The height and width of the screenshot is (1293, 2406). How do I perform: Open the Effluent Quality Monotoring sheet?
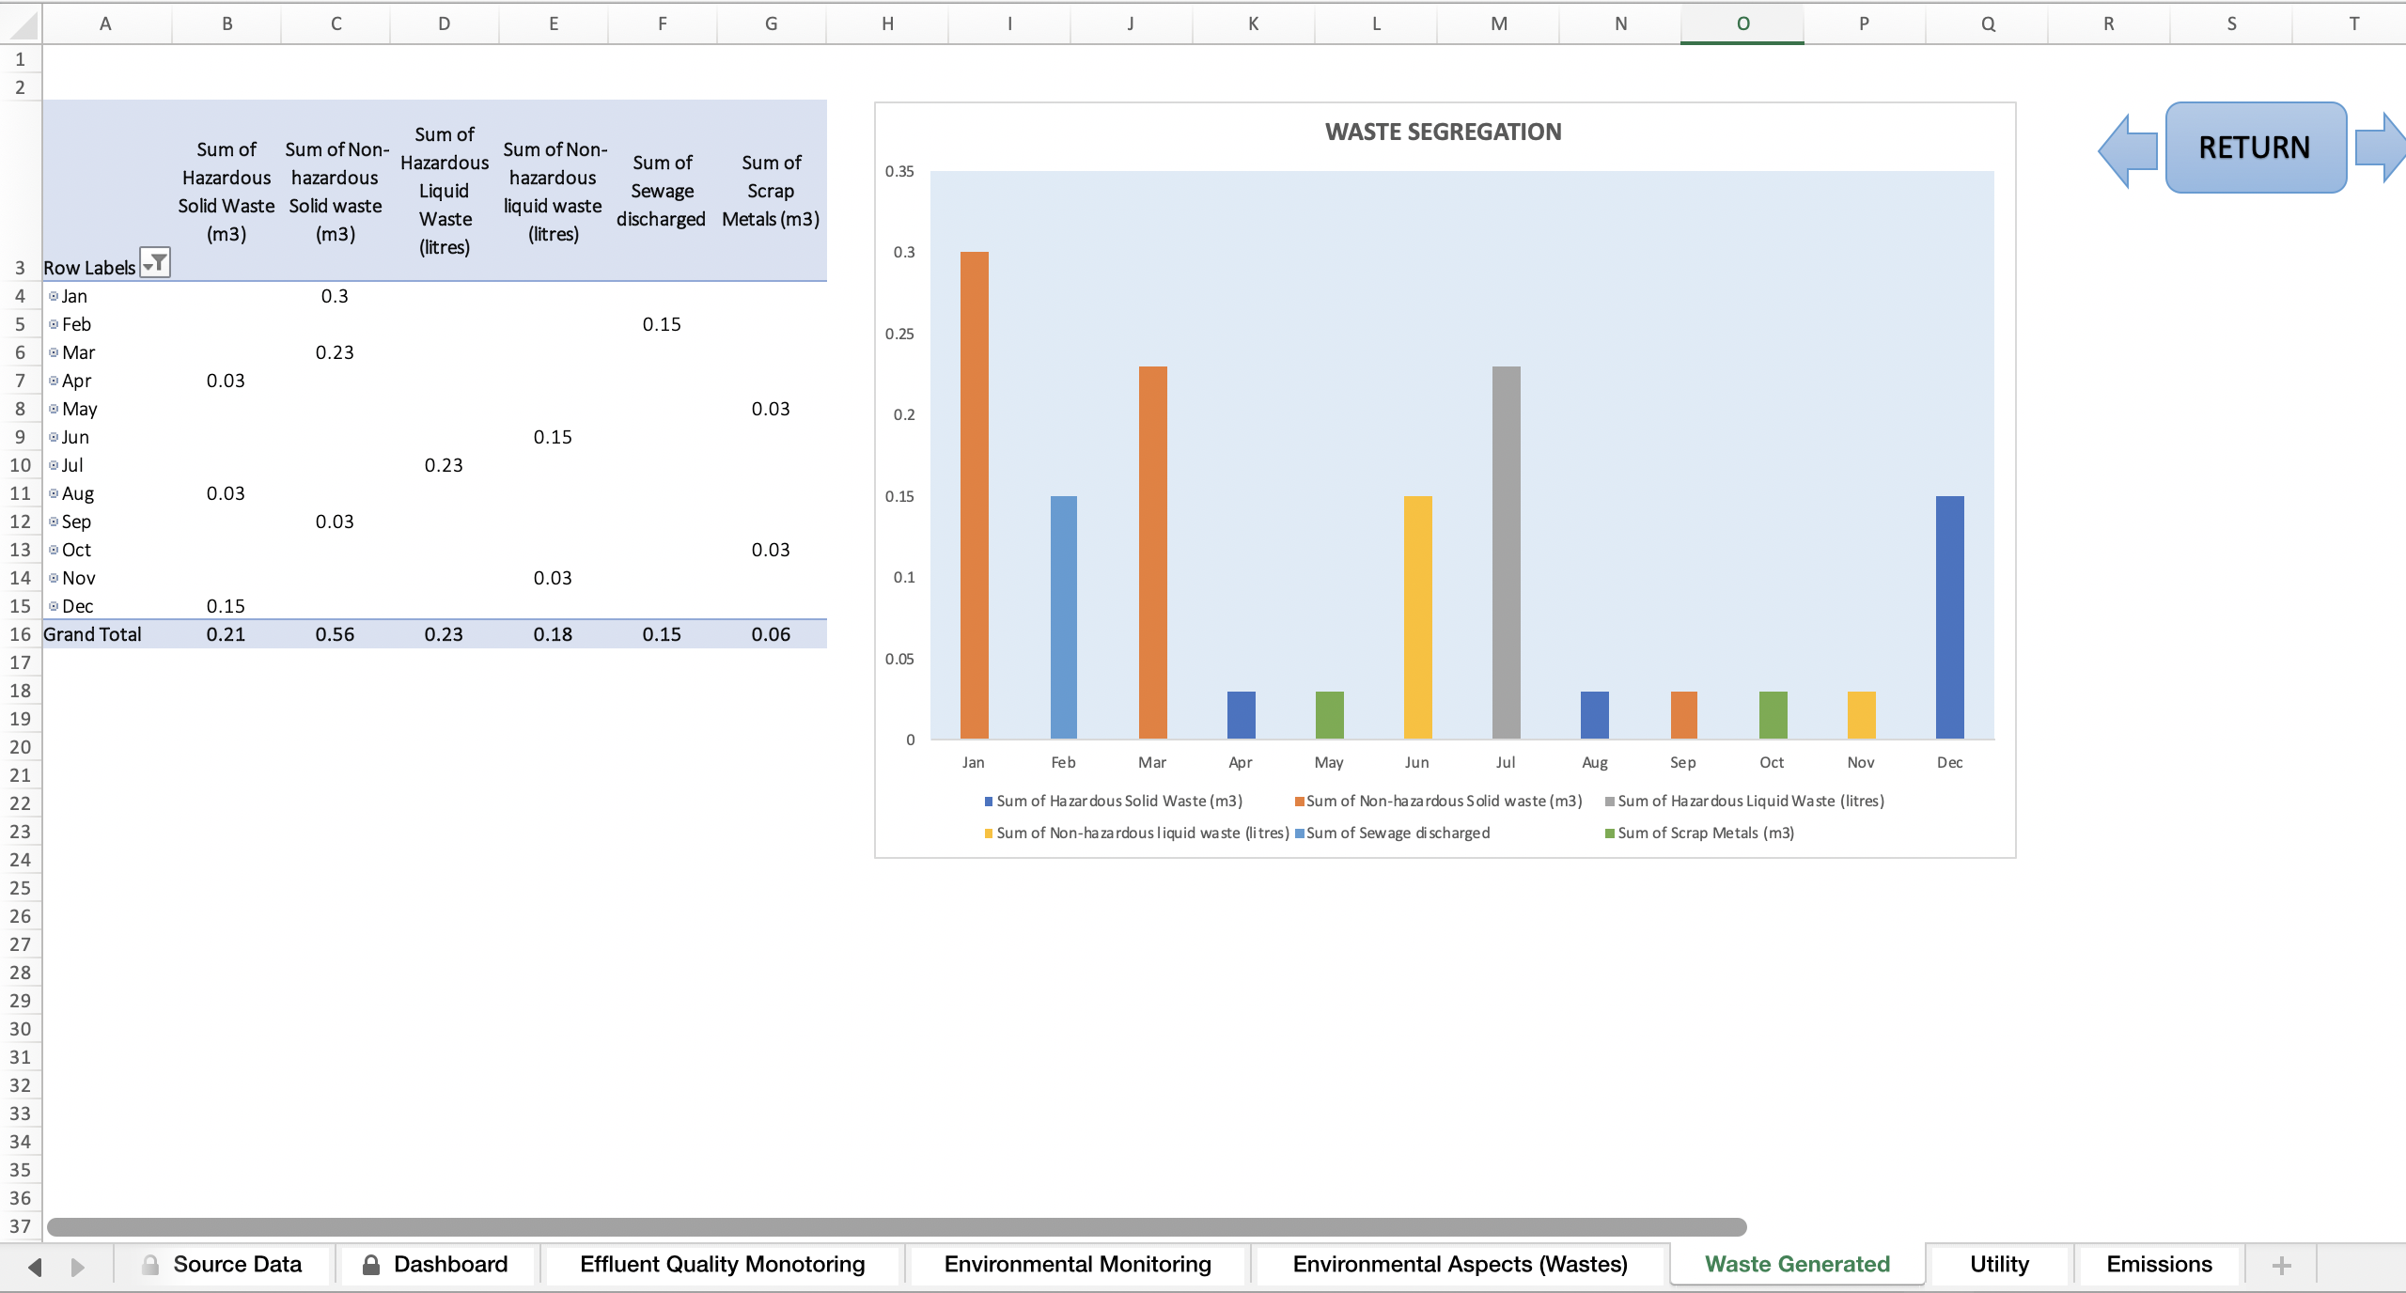click(x=722, y=1265)
